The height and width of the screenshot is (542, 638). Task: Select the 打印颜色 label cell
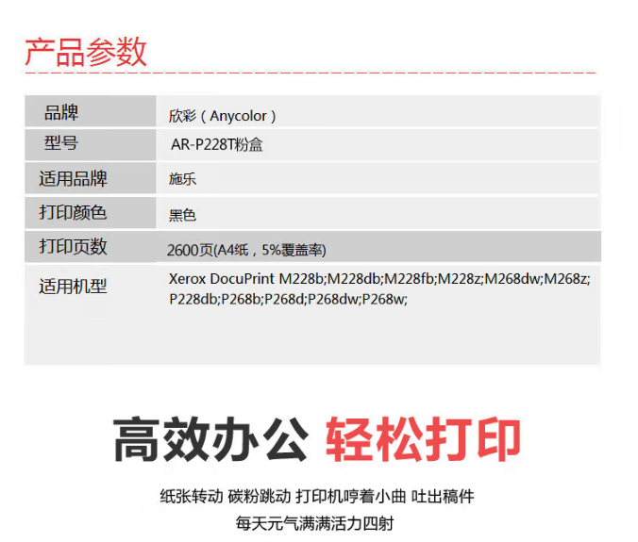(x=91, y=212)
